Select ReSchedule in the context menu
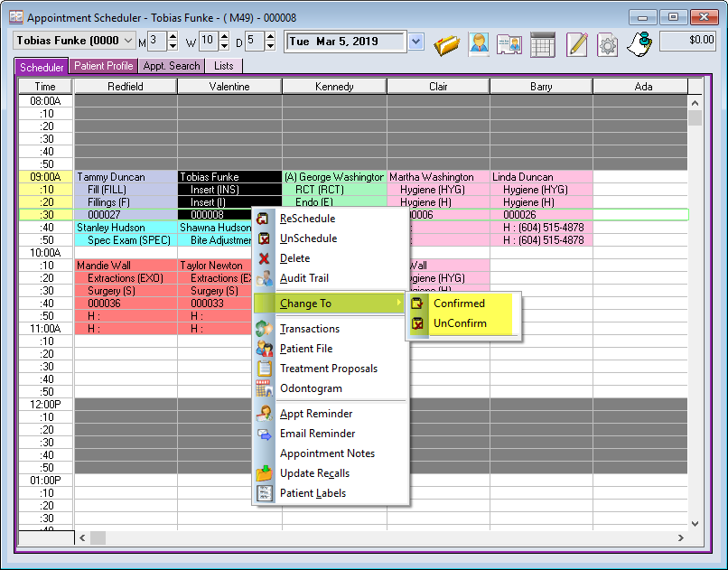Viewport: 728px width, 570px height. click(x=307, y=219)
